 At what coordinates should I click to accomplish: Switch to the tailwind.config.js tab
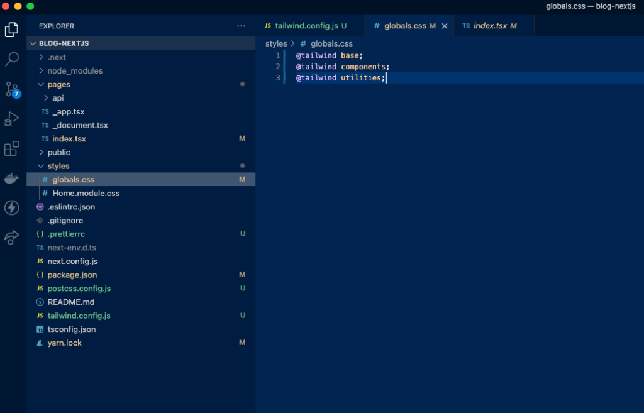pyautogui.click(x=306, y=26)
